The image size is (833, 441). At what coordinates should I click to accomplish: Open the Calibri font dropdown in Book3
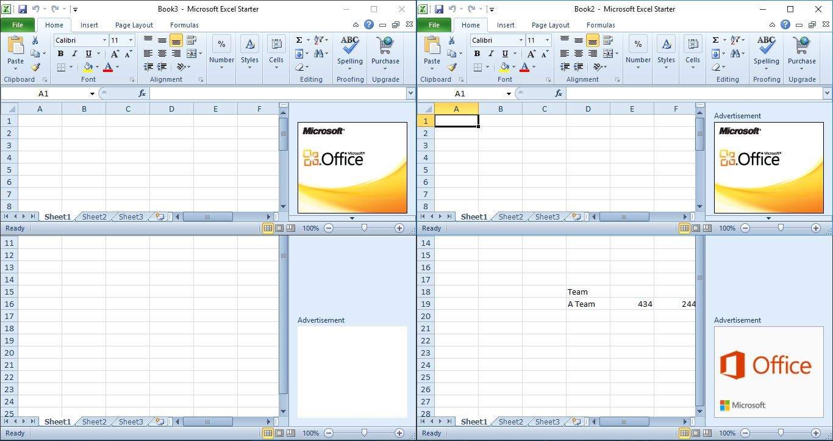click(x=104, y=40)
